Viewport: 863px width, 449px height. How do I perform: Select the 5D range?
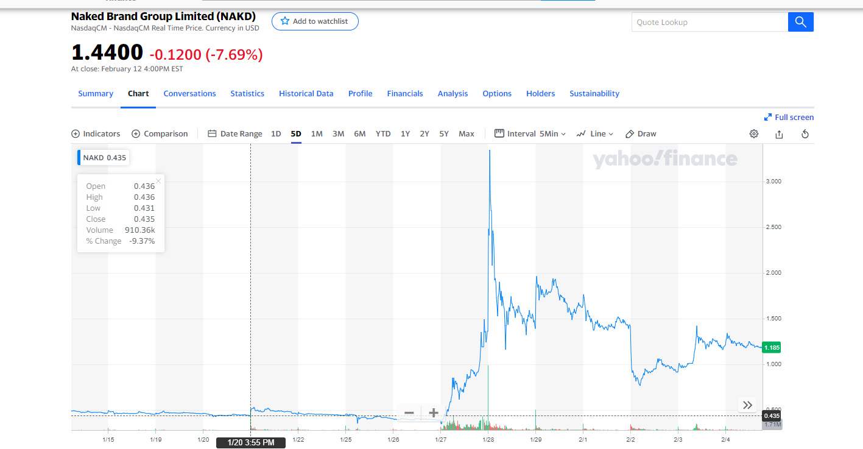click(296, 134)
